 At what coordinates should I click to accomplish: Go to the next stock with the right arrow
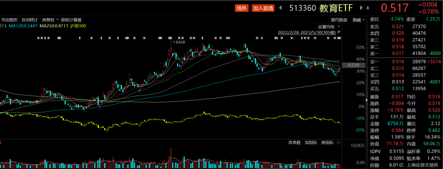(x=361, y=8)
